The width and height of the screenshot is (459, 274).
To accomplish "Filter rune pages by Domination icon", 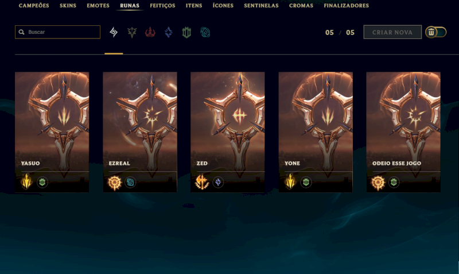I will click(x=150, y=32).
